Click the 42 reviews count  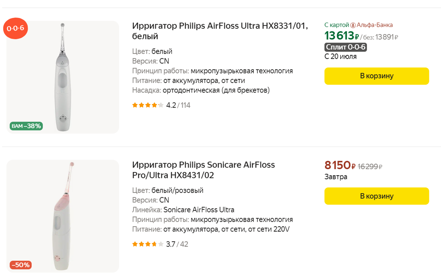(184, 244)
